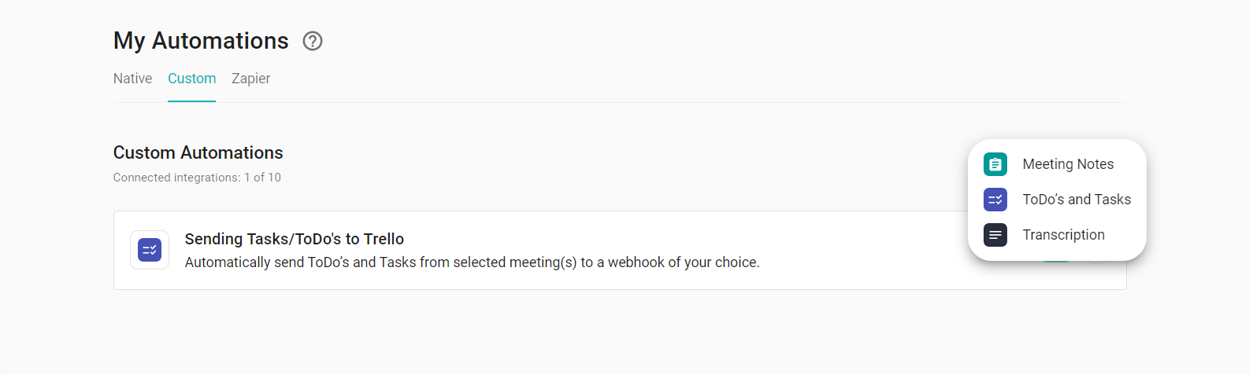This screenshot has height=374, width=1249.
Task: Open the My Automations help icon
Action: (313, 41)
